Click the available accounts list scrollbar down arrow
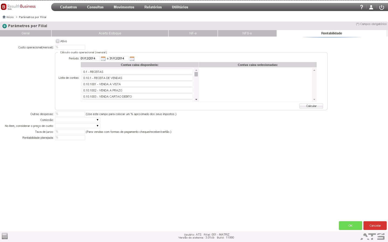 [x=196, y=99]
